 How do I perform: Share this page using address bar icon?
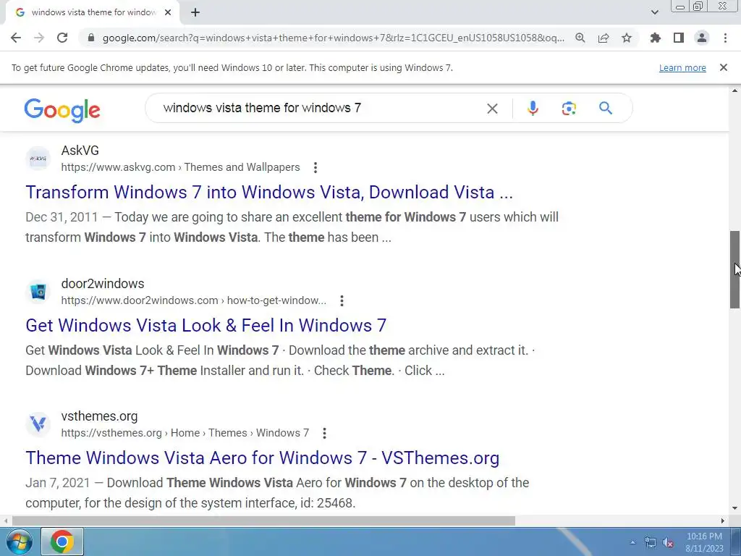pos(604,38)
